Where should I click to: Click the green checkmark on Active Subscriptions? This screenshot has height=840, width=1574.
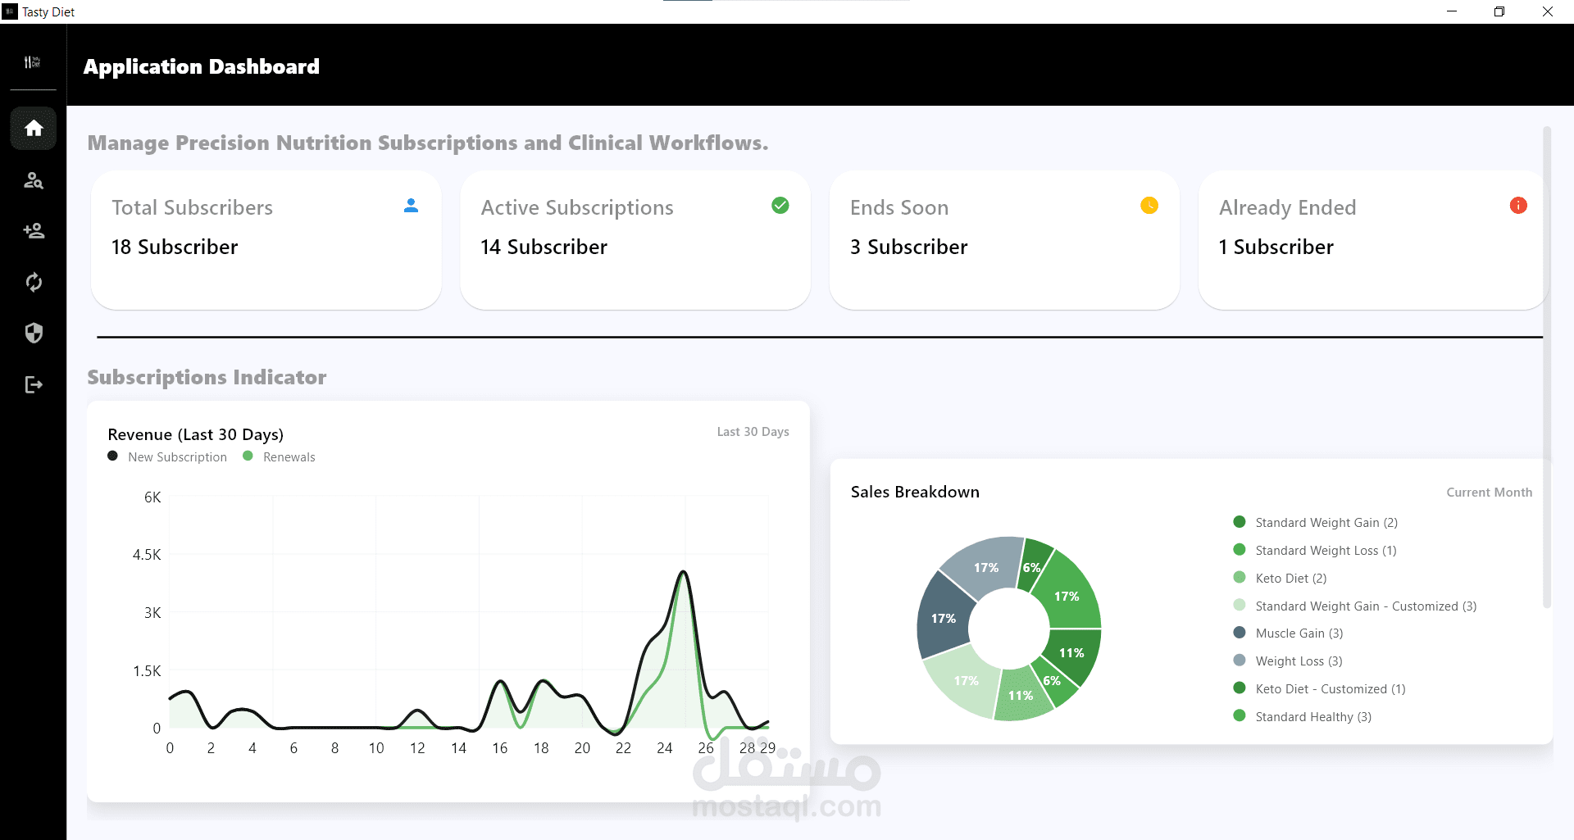click(x=780, y=206)
